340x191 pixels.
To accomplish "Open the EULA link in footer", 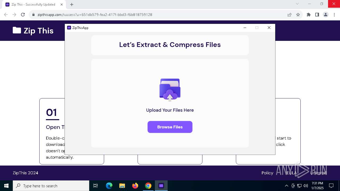I will pyautogui.click(x=291, y=173).
